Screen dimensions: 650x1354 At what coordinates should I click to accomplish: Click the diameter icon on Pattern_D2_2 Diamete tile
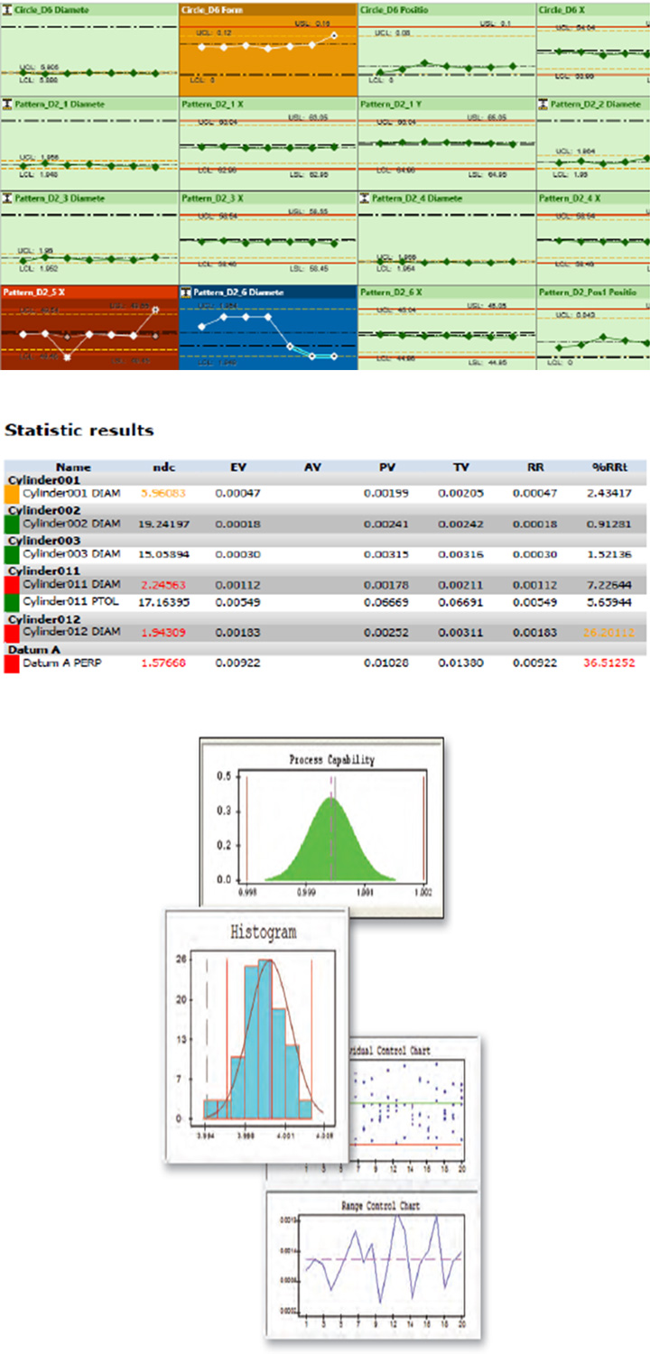coord(544,105)
